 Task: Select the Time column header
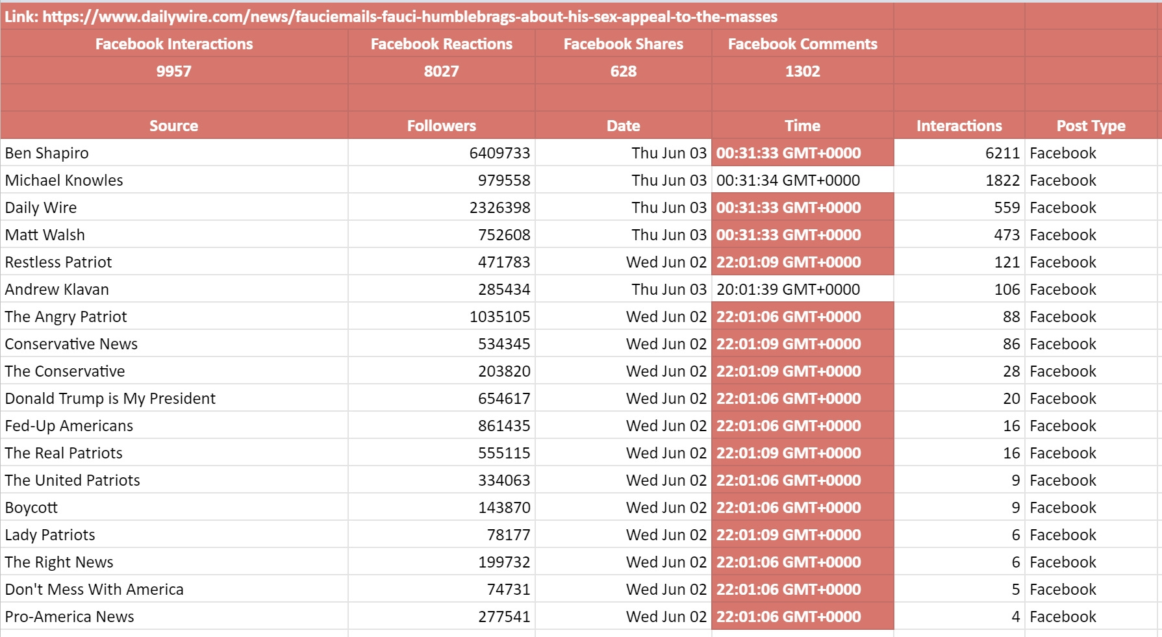[x=803, y=125]
